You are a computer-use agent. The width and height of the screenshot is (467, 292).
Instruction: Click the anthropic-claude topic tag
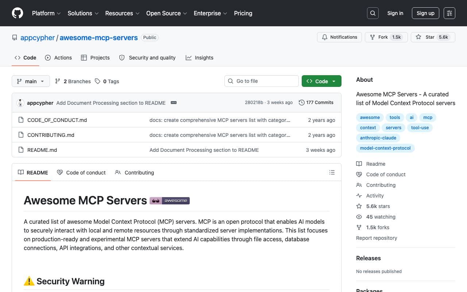coord(378,138)
